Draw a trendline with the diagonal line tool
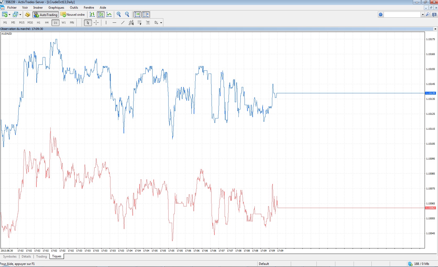438x267 pixels. [123, 23]
